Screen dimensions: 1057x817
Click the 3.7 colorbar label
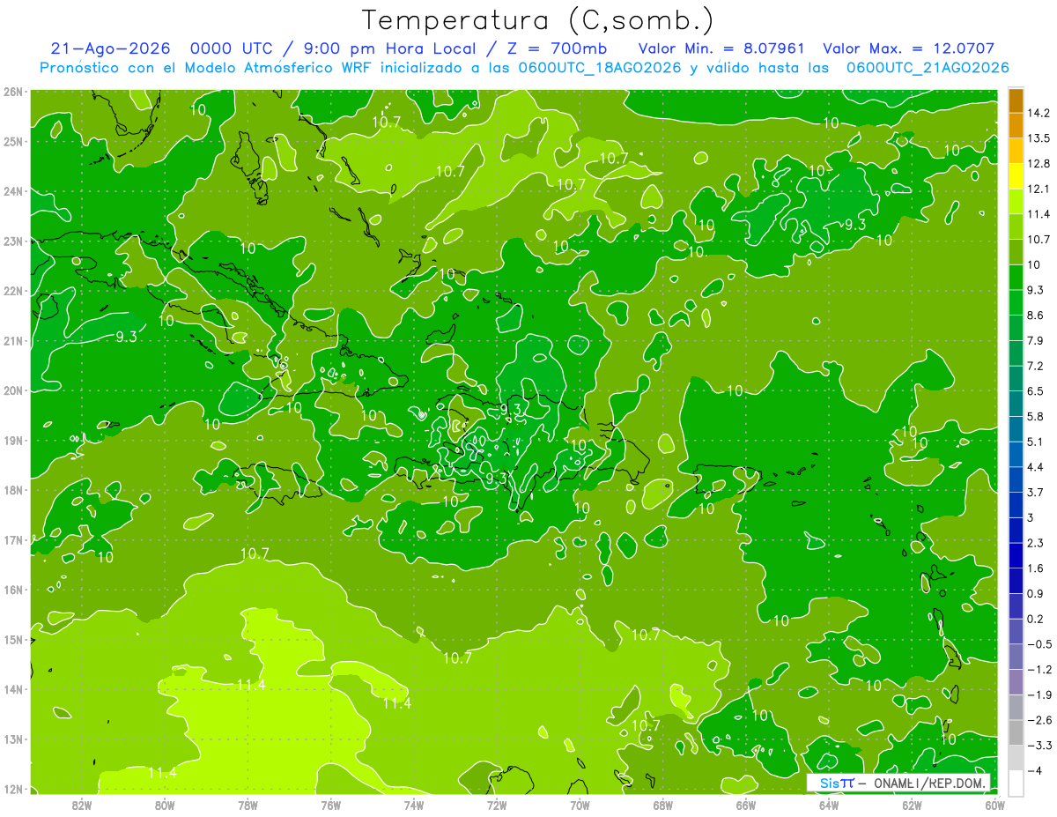(x=1036, y=492)
